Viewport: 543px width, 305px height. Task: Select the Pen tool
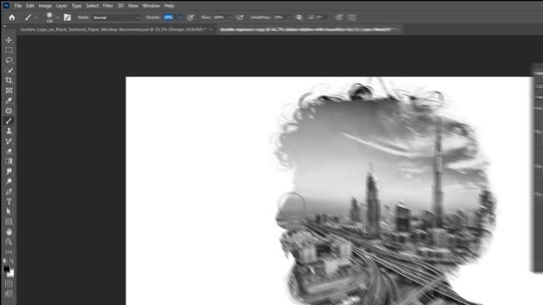9,191
